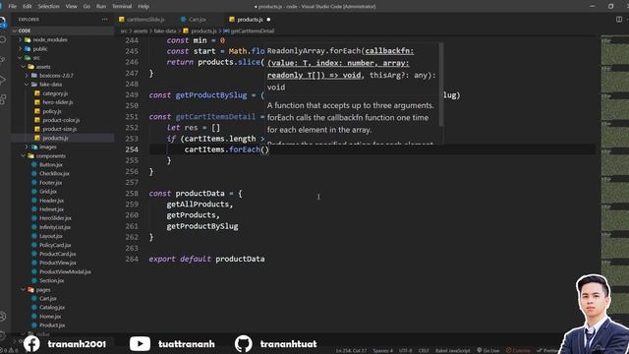Click 'getCartItemsDetail' breadcrumb symbol
The image size is (629, 354).
coord(253,30)
